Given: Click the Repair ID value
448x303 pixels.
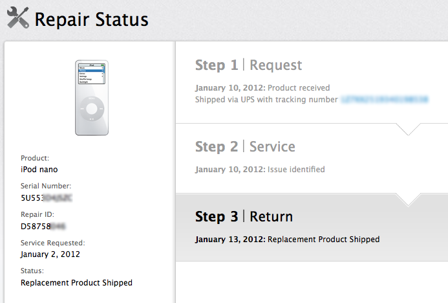Looking at the screenshot, I should [x=43, y=226].
